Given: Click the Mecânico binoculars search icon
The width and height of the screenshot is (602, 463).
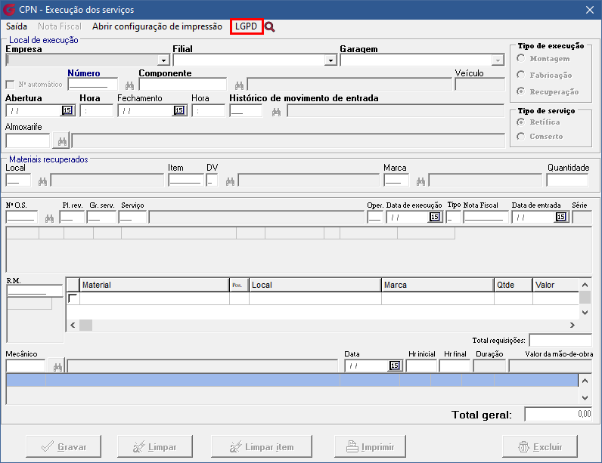Looking at the screenshot, I should (57, 367).
